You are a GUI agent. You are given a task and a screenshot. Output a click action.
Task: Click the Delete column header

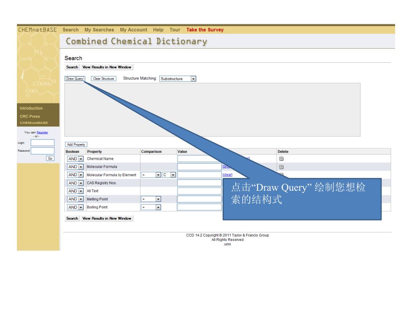(283, 152)
